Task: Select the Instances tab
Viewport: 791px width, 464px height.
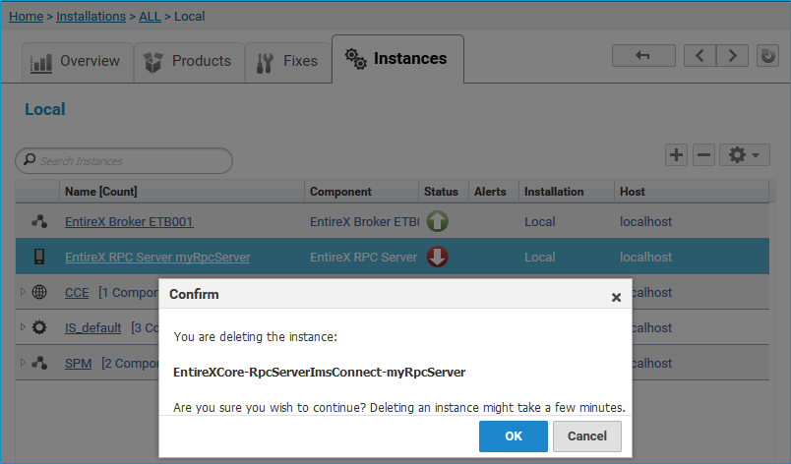Action: pyautogui.click(x=397, y=59)
